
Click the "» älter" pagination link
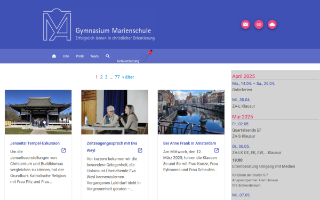pyautogui.click(x=128, y=77)
